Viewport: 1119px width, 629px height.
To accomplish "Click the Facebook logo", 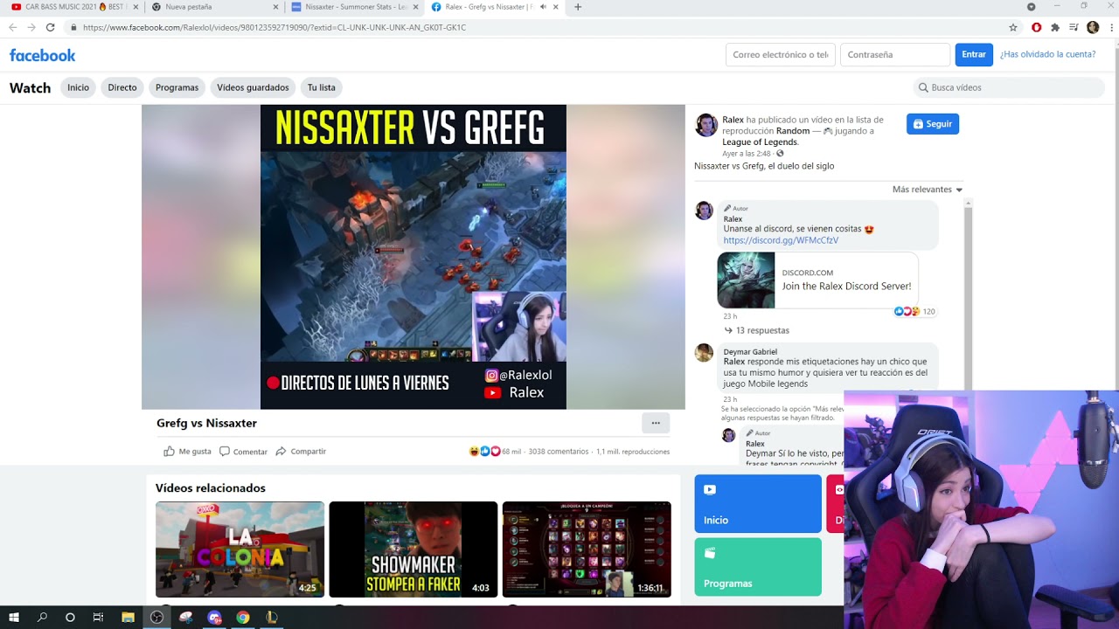I will 42,55.
